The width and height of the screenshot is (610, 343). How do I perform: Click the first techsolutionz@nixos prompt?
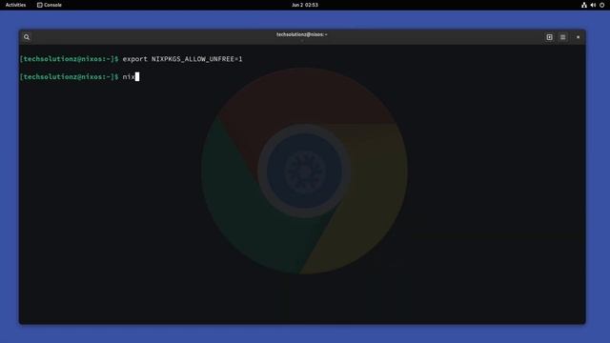[70, 59]
